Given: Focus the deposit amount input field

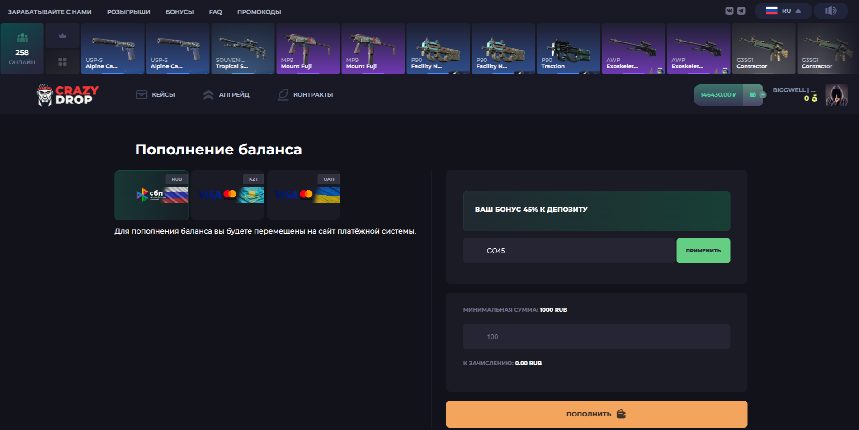Looking at the screenshot, I should pos(596,337).
